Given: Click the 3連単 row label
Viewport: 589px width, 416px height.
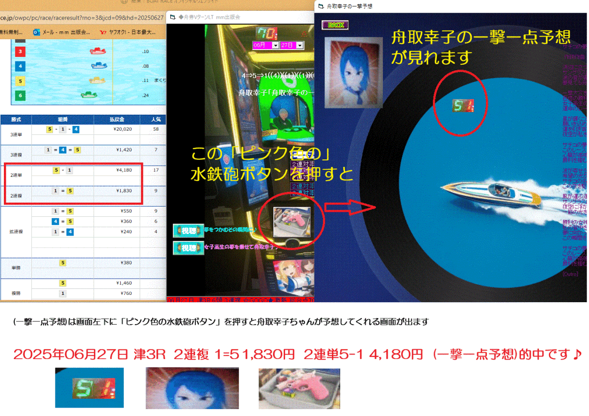Looking at the screenshot, I should pyautogui.click(x=16, y=134).
